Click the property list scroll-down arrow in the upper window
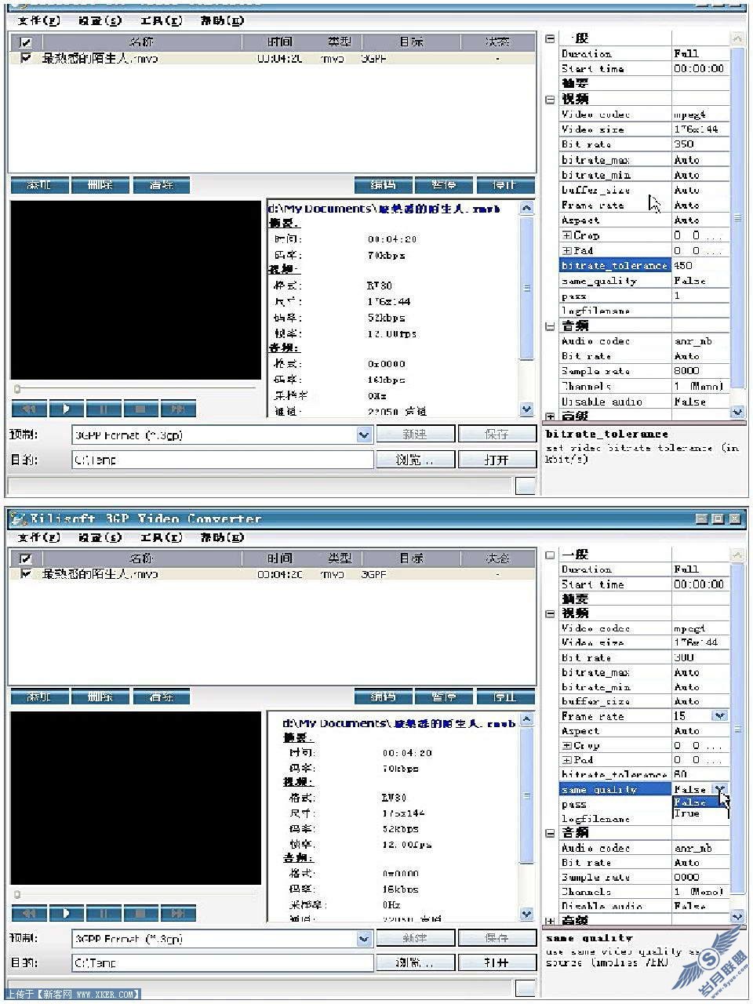Image resolution: width=753 pixels, height=1004 pixels. (x=737, y=411)
